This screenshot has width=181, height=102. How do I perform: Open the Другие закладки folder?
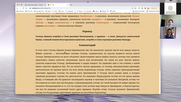[139, 11]
